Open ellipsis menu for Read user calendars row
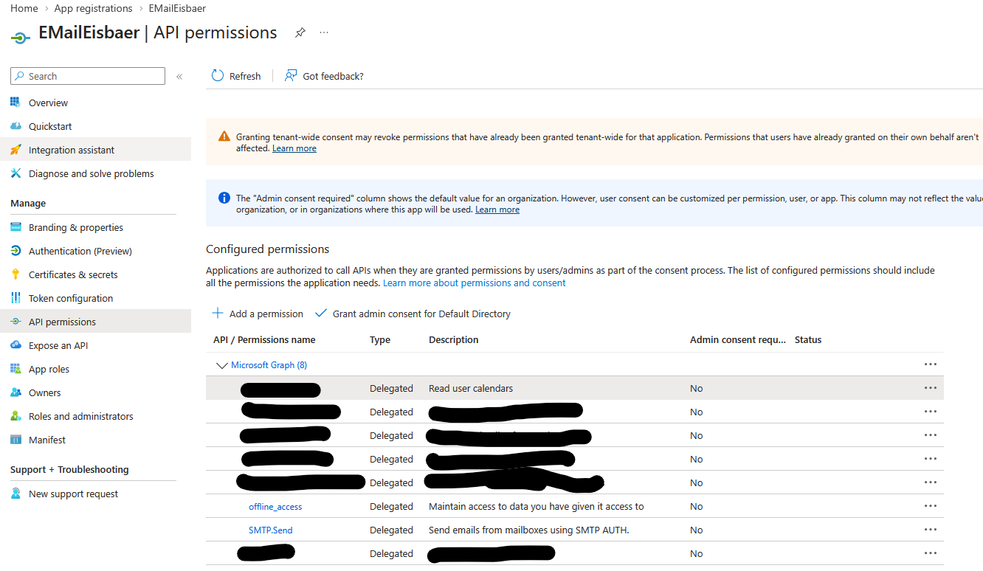This screenshot has width=983, height=571. point(930,388)
